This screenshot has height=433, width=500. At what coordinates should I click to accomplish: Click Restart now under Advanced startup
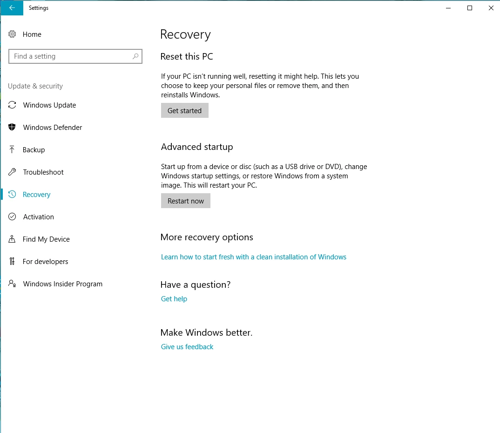[186, 201]
